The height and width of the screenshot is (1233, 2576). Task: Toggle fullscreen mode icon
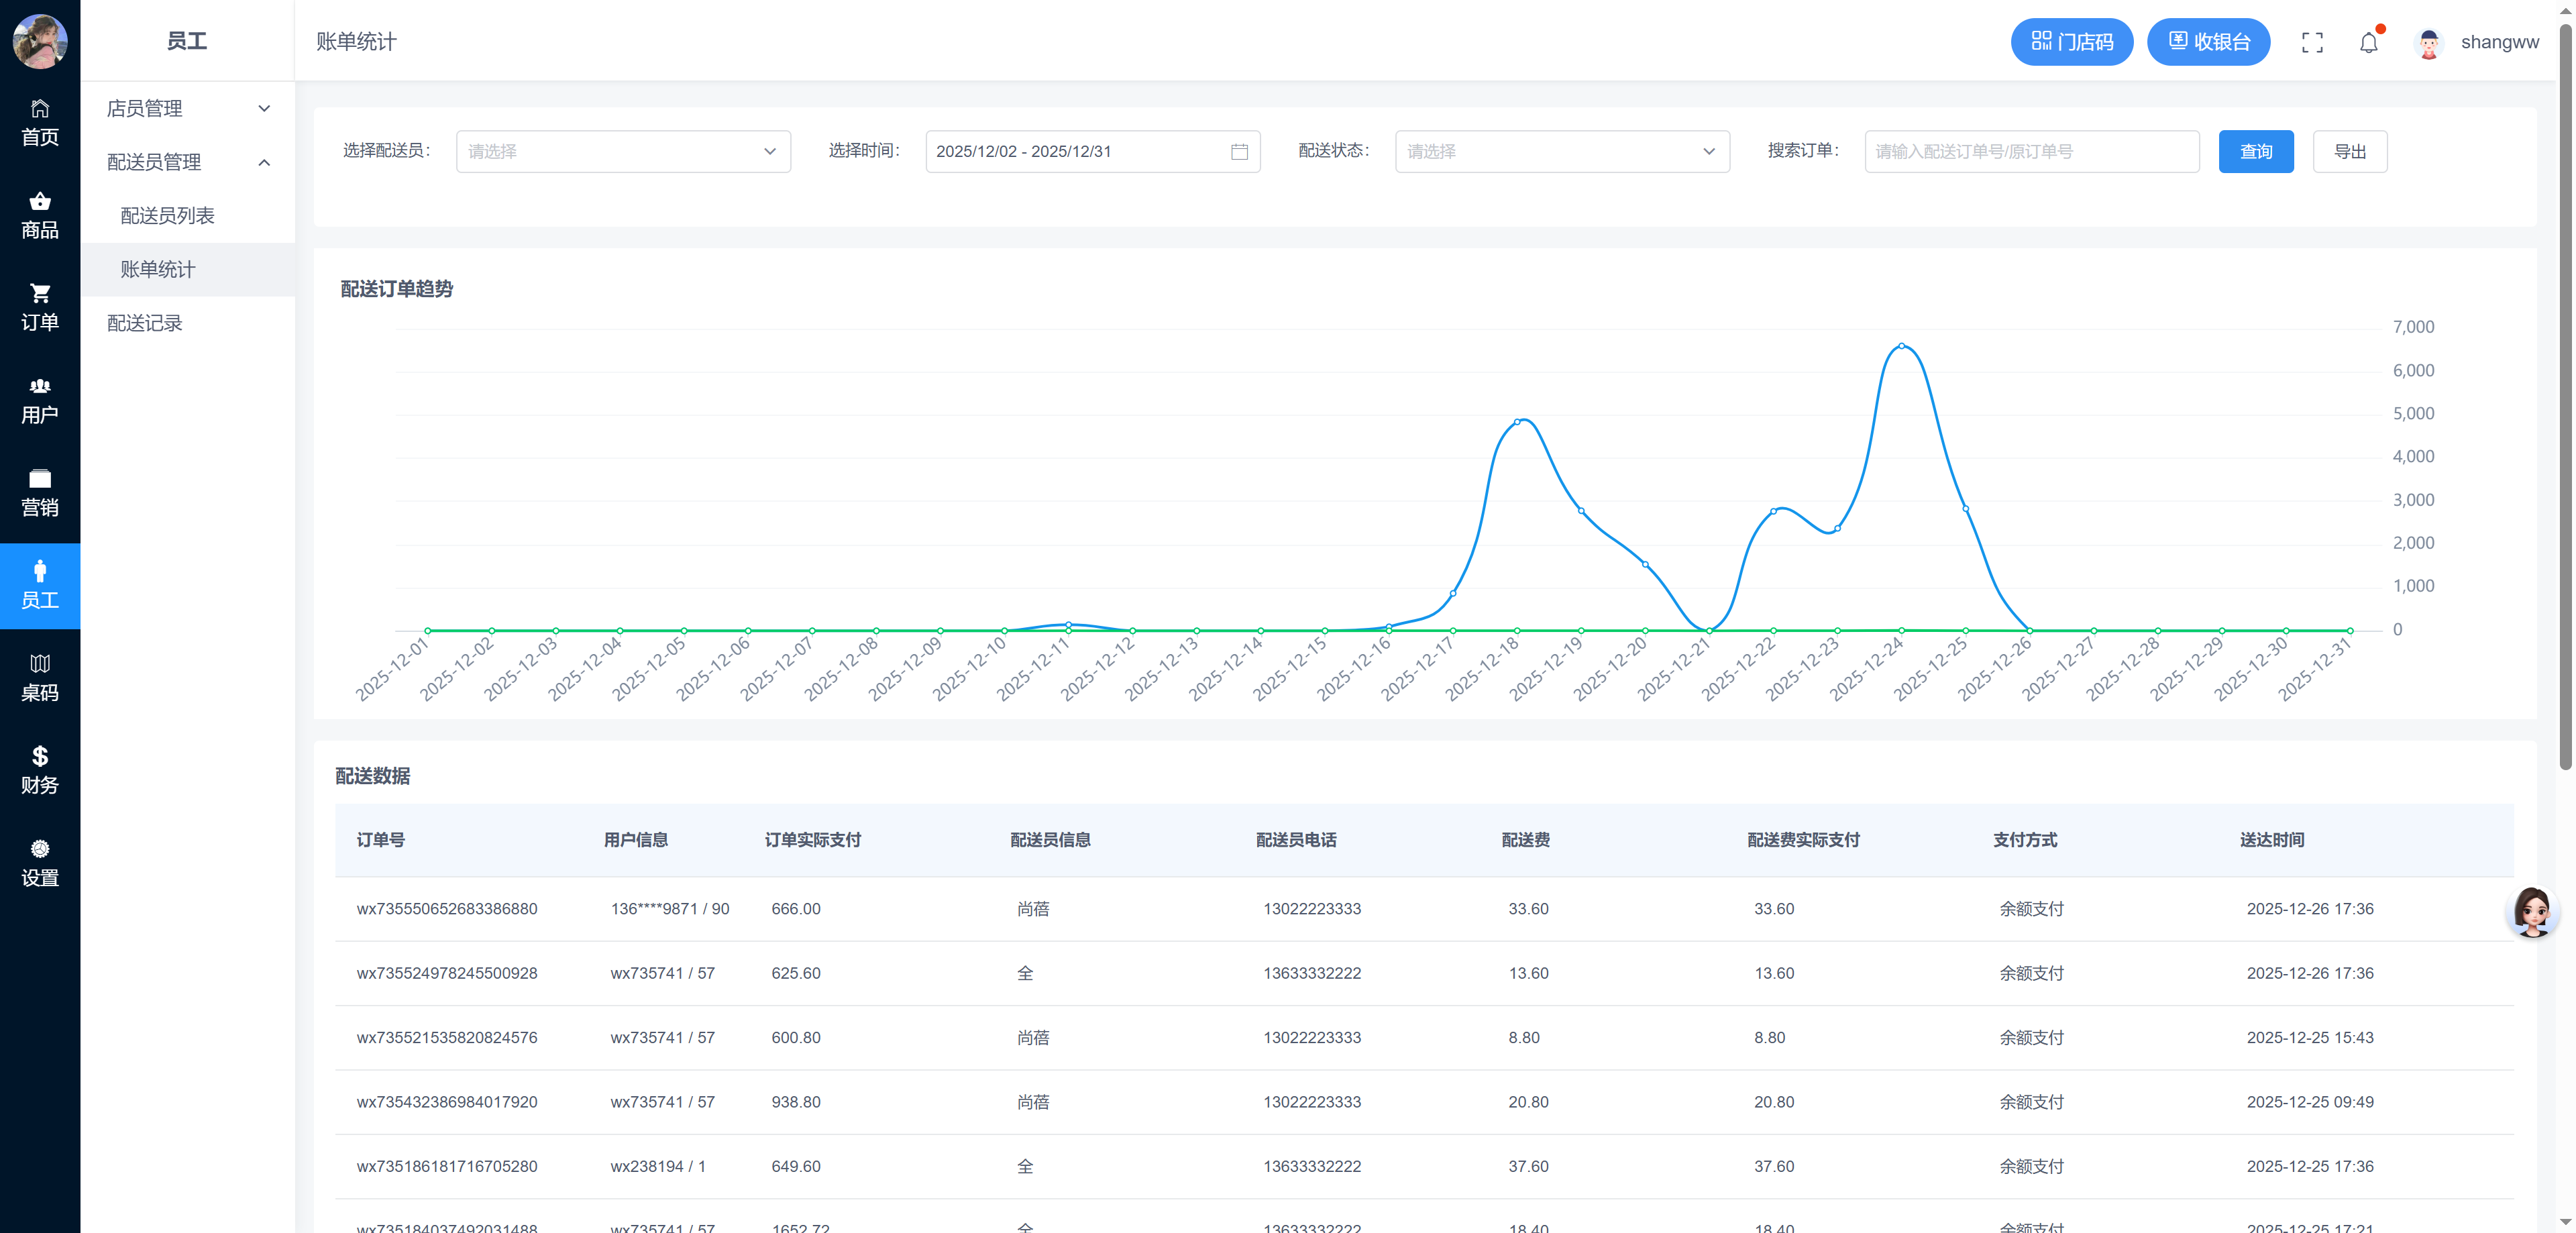(x=2312, y=42)
